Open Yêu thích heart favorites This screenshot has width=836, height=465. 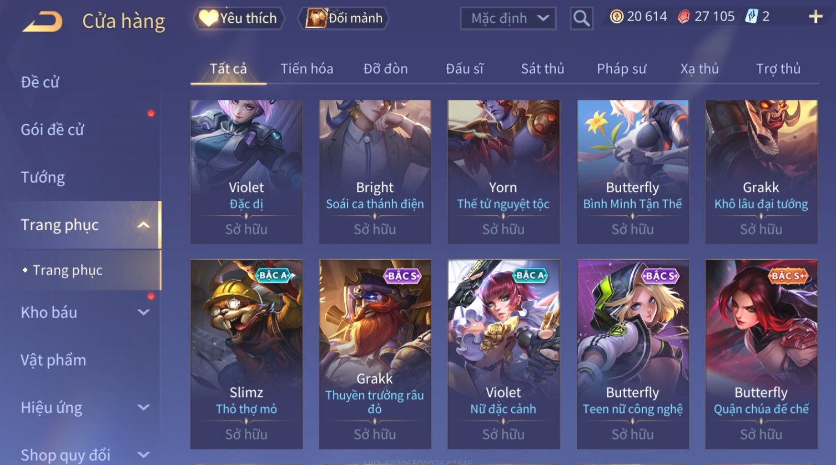[x=239, y=18]
